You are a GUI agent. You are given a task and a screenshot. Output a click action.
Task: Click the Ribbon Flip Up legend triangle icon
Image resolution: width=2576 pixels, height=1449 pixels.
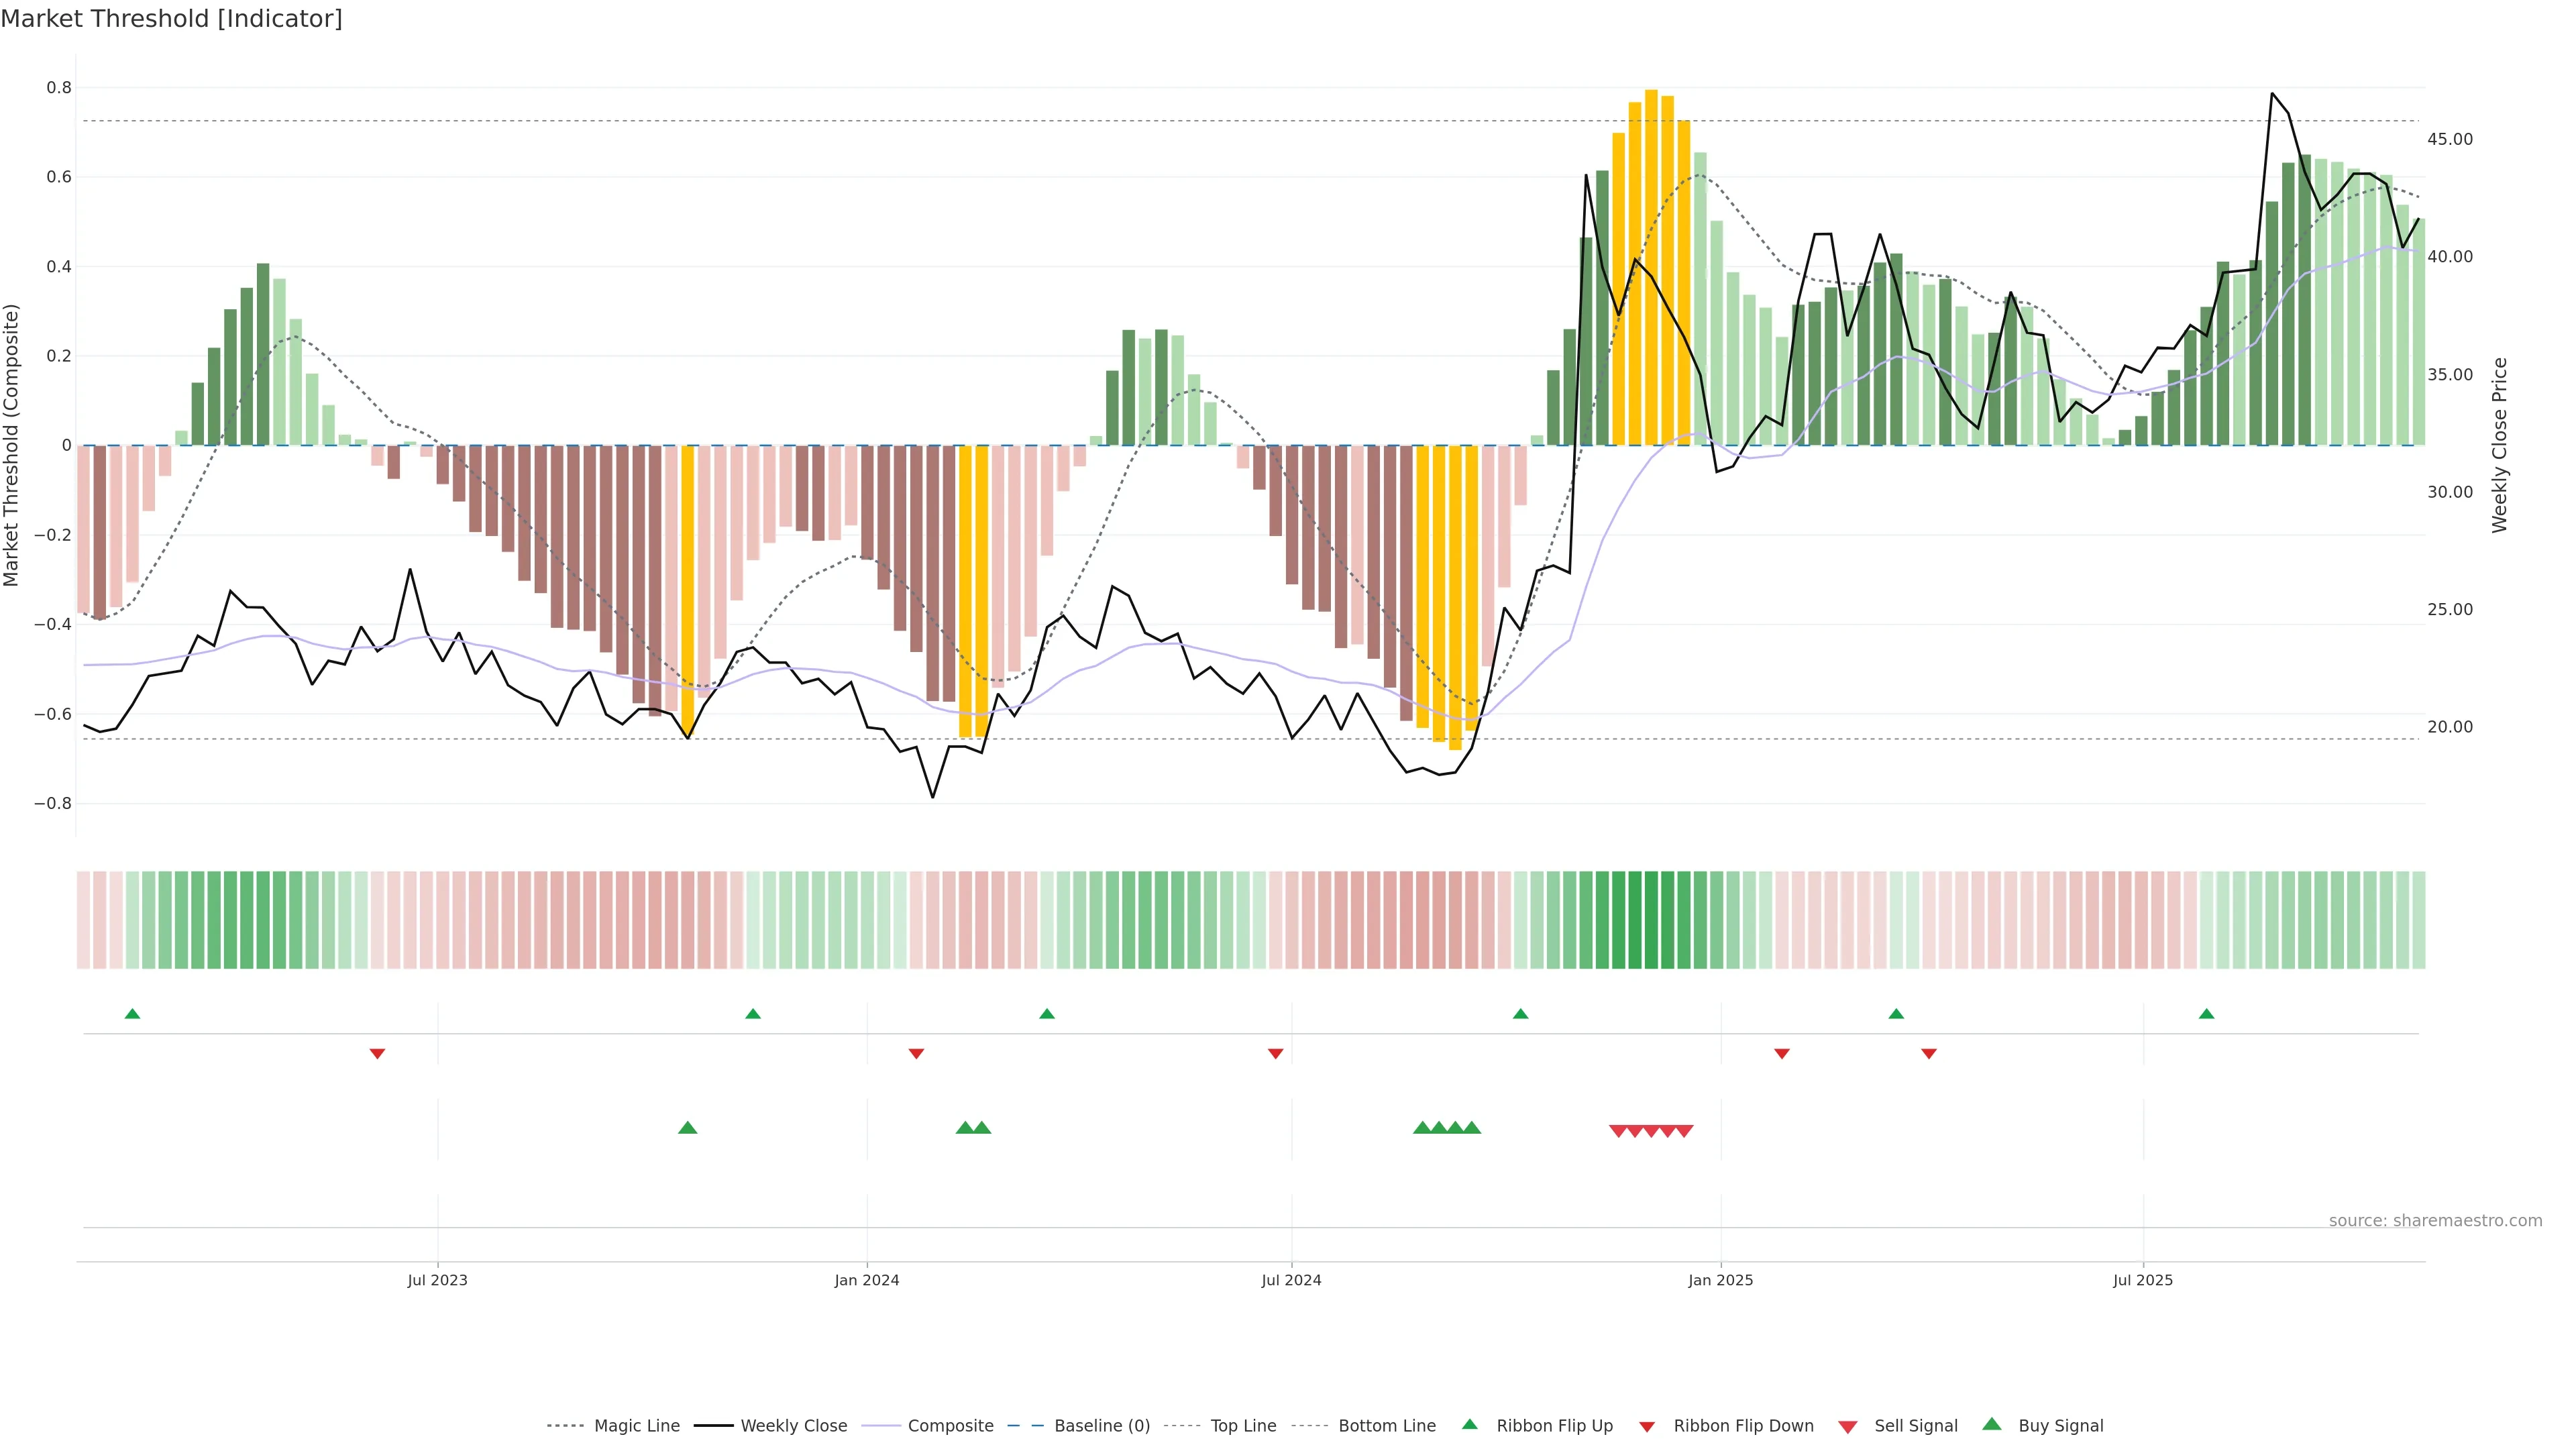click(x=1469, y=1424)
